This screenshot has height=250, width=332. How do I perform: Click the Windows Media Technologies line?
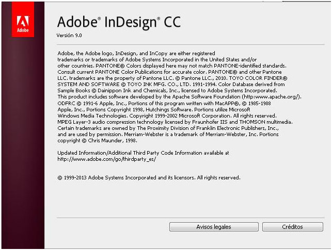tap(167, 116)
